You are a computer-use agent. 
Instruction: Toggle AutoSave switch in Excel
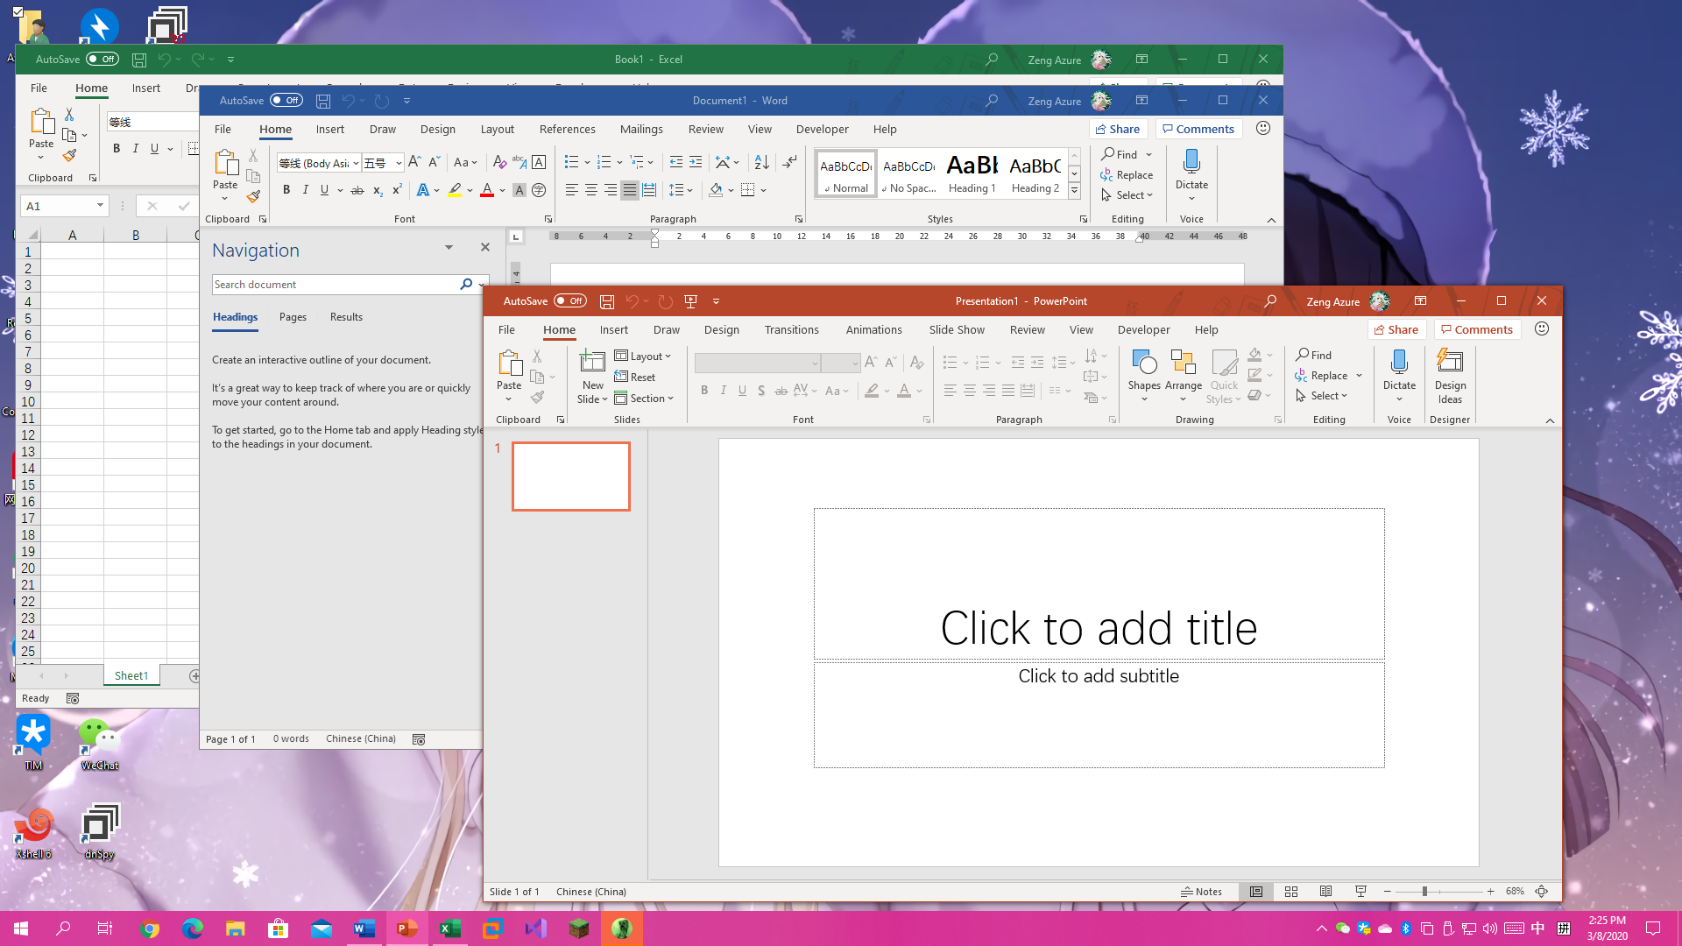(102, 59)
